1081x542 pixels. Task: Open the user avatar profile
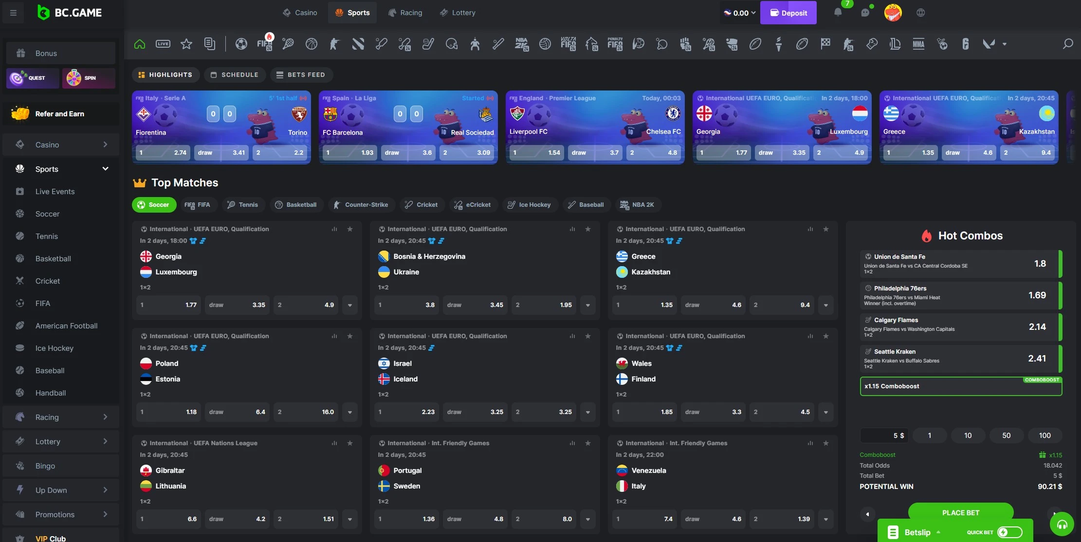click(893, 13)
